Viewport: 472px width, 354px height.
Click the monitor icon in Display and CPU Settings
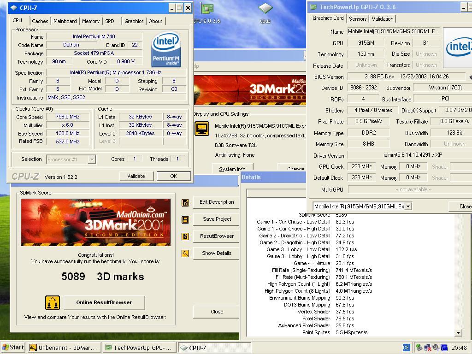202,129
